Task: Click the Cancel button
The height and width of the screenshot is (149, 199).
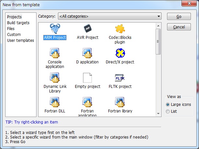Action: coord(179,27)
